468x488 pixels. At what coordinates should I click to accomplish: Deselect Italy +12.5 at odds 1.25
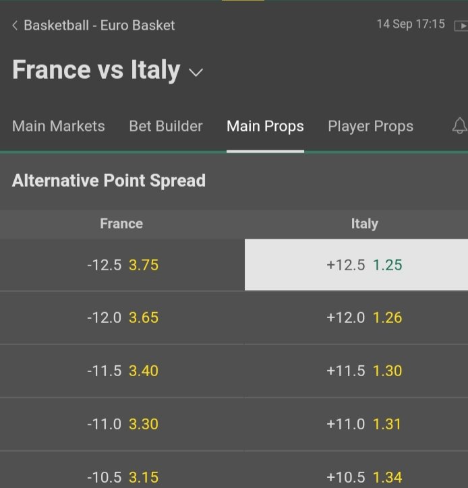click(x=356, y=265)
